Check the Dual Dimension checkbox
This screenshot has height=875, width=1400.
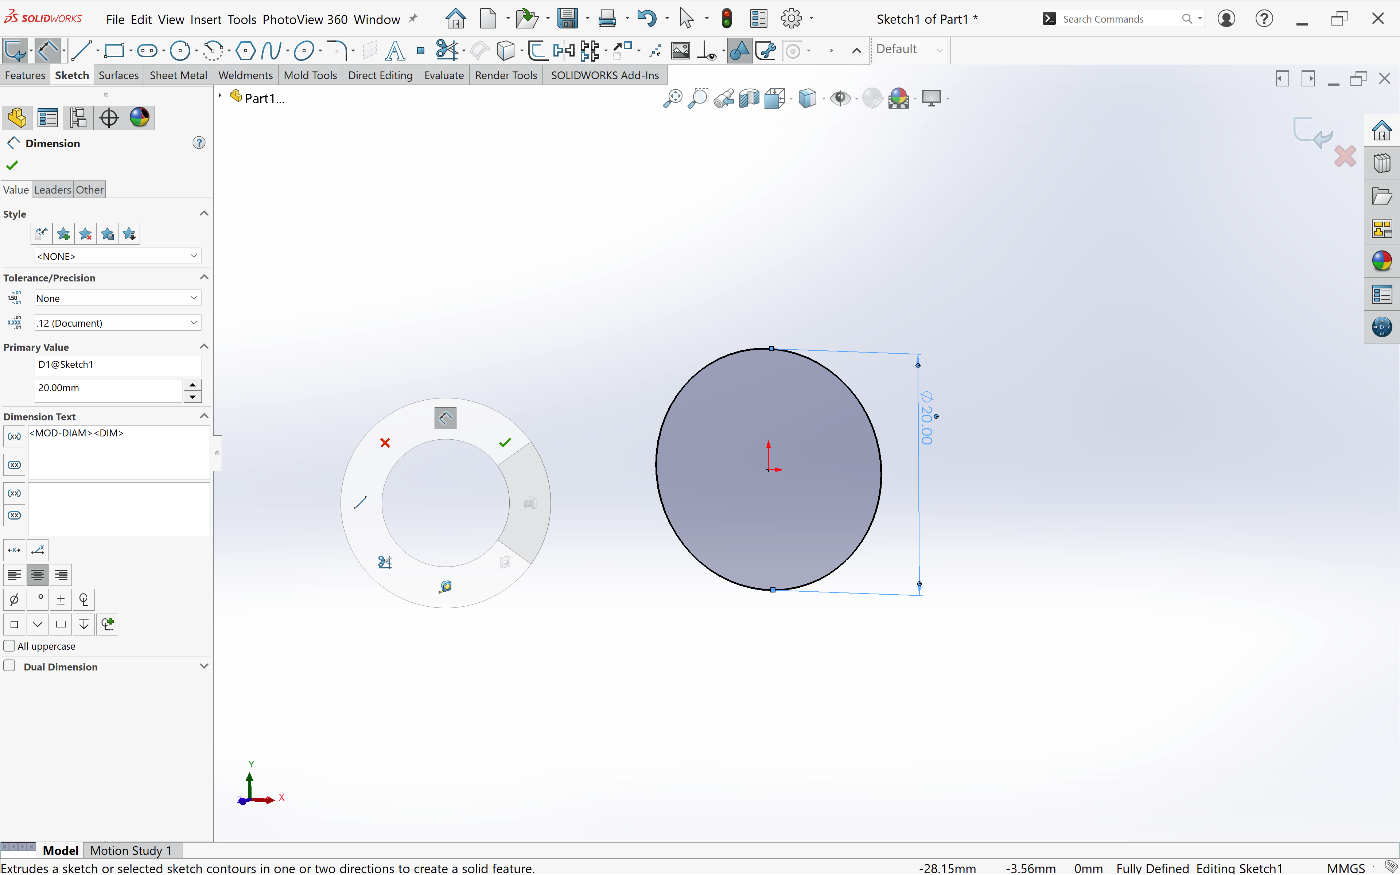click(x=9, y=666)
